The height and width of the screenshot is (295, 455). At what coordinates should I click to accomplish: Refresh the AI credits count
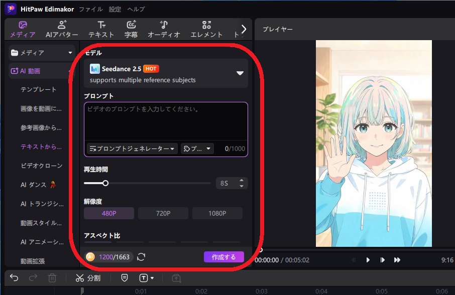pyautogui.click(x=141, y=257)
